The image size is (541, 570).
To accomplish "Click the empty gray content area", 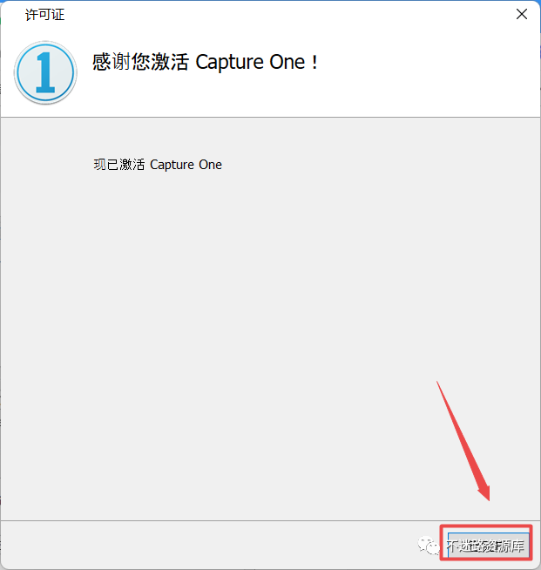I will [x=270, y=318].
